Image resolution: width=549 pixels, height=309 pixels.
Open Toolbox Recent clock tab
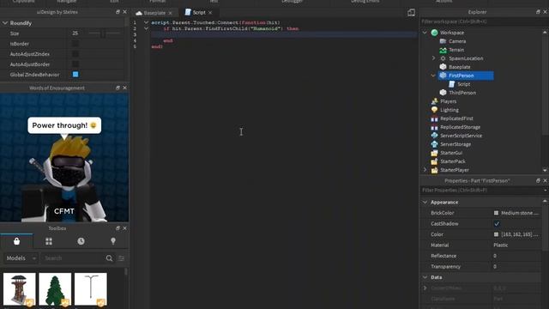[81, 241]
